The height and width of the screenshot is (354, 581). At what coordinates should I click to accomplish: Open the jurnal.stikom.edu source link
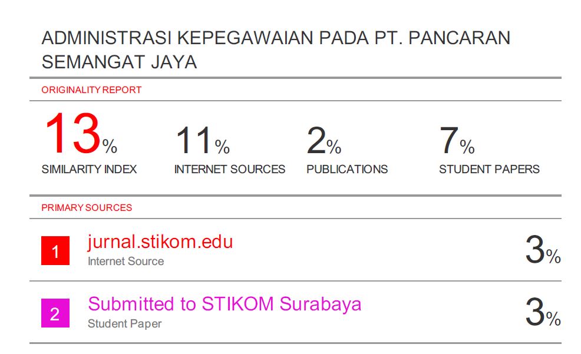pos(160,241)
